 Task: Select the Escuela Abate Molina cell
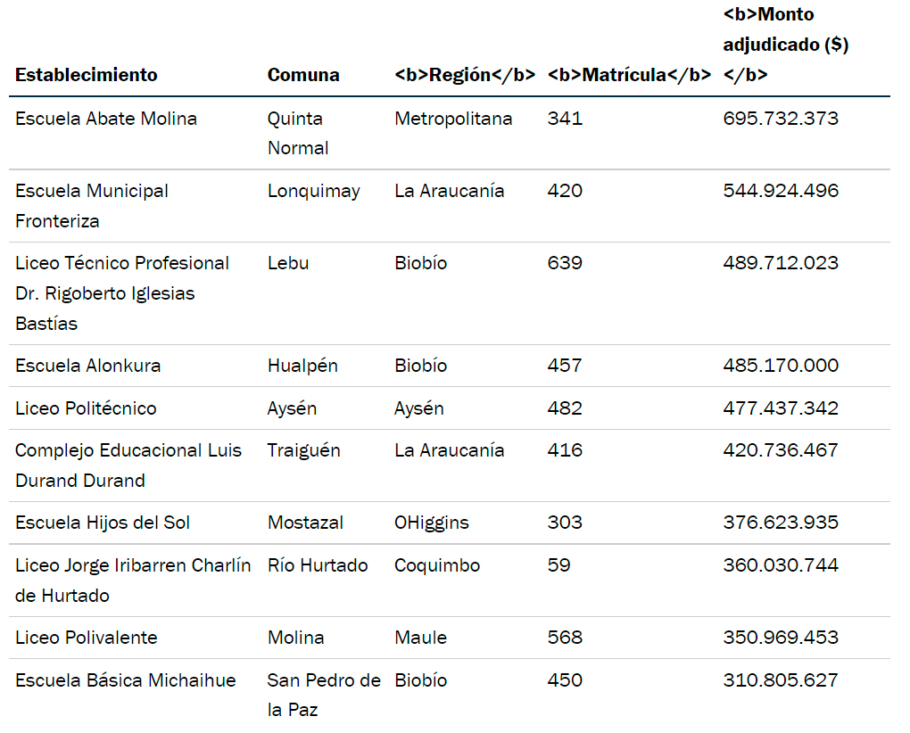coord(106,119)
